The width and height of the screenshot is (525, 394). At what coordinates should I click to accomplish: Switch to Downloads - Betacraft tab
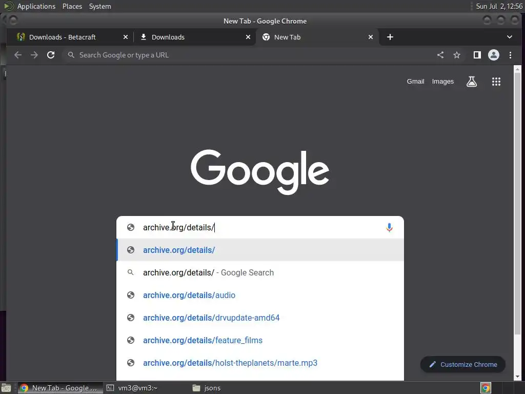tap(72, 37)
